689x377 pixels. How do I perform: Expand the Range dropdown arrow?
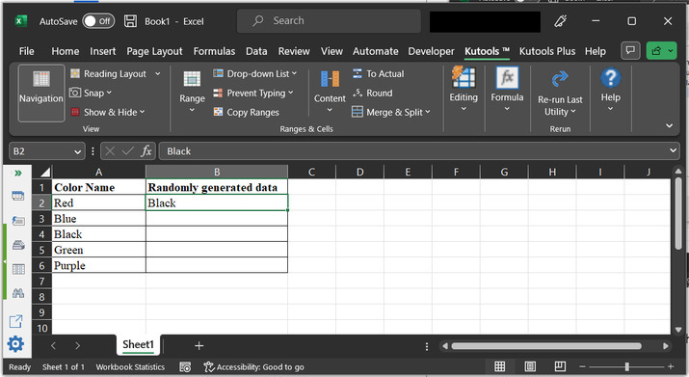(192, 110)
